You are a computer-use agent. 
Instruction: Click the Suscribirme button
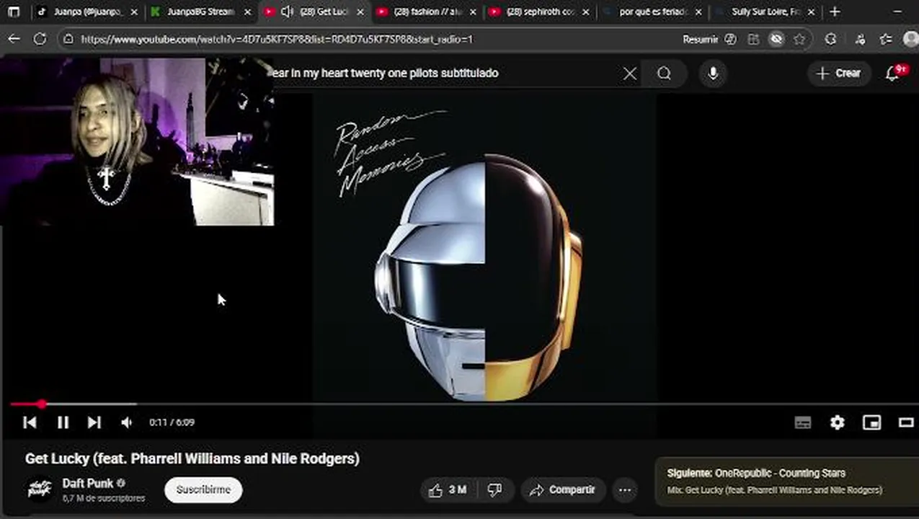pyautogui.click(x=203, y=490)
